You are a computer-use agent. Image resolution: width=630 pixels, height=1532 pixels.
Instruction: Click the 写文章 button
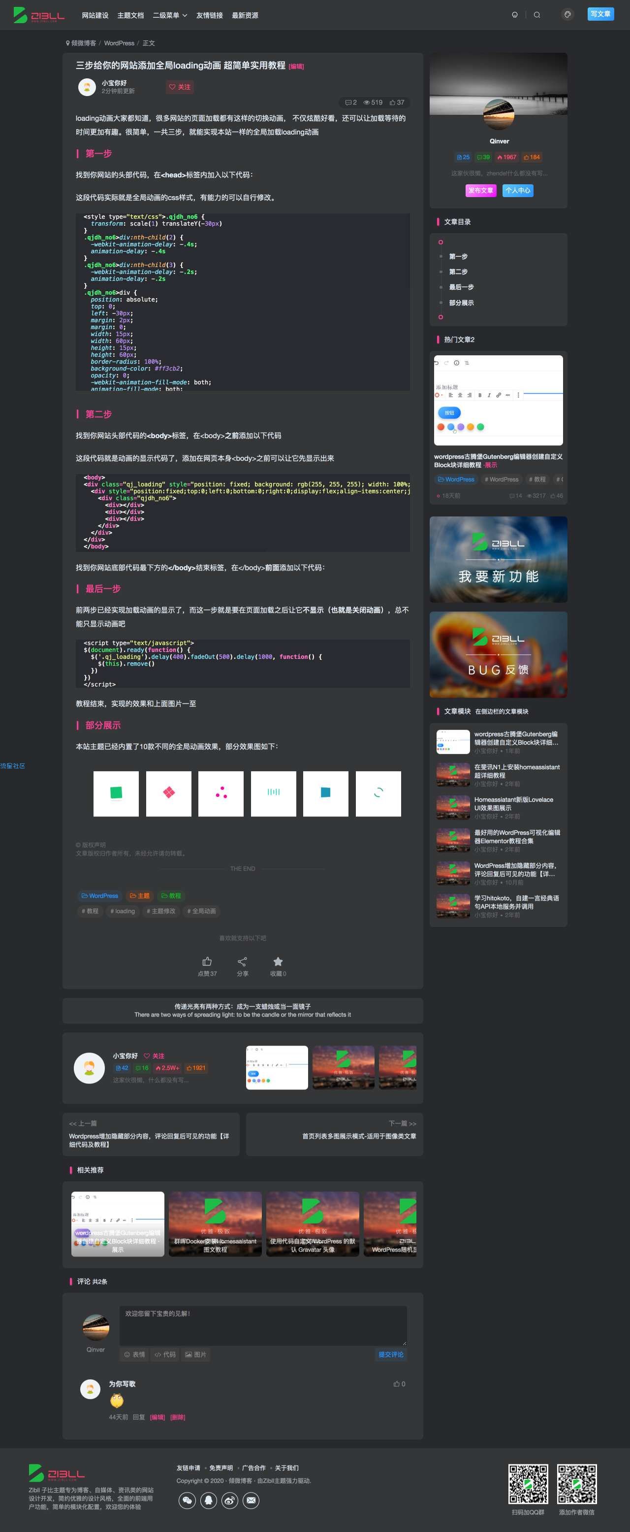pyautogui.click(x=600, y=14)
